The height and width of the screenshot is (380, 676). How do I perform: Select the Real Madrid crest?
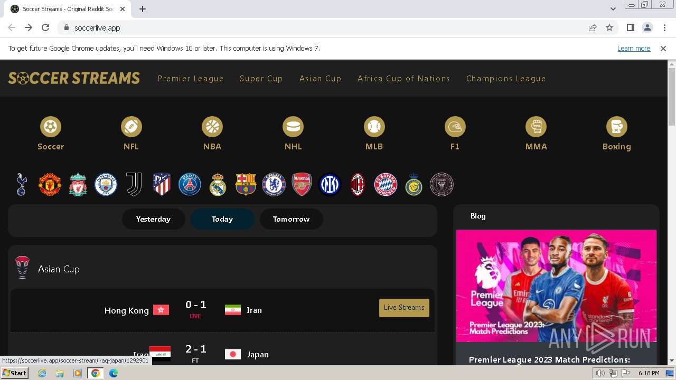[x=218, y=185]
